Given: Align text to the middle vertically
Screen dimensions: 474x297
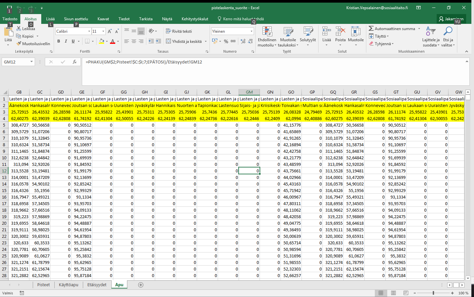Looking at the screenshot, I should click(134, 31).
